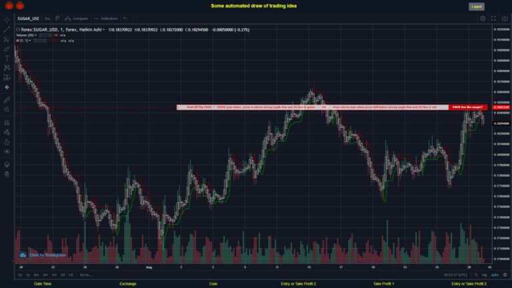Open the object tree icon in sidebar
This screenshot has height=288, width=512.
click(7, 164)
